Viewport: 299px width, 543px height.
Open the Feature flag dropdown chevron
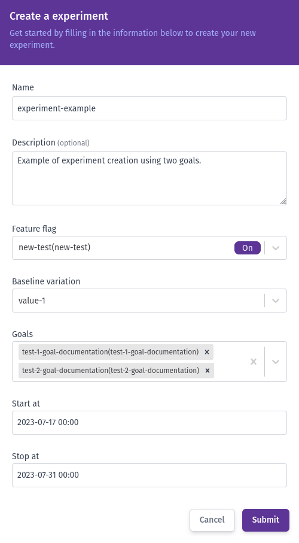coord(276,248)
